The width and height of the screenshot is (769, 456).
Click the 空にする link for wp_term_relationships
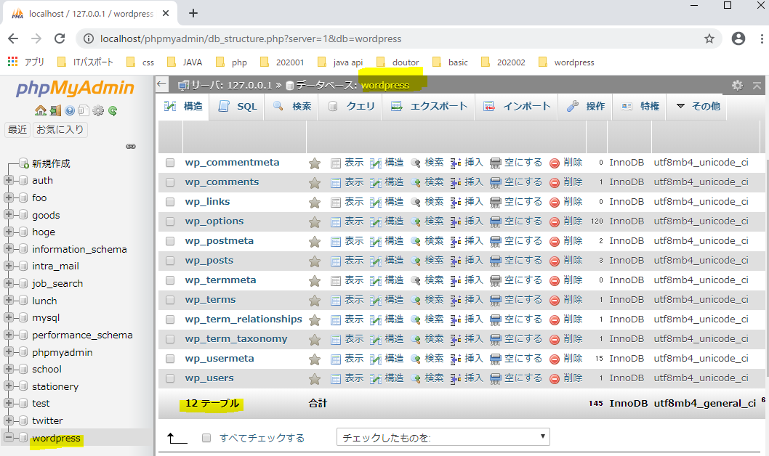523,319
